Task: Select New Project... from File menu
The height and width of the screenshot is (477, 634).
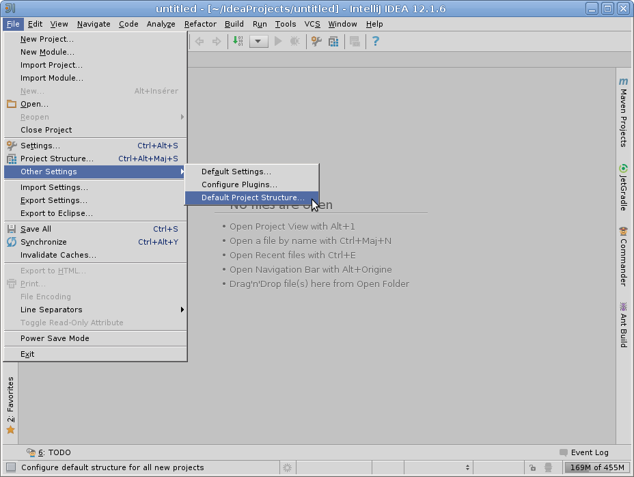Action: coord(96,39)
